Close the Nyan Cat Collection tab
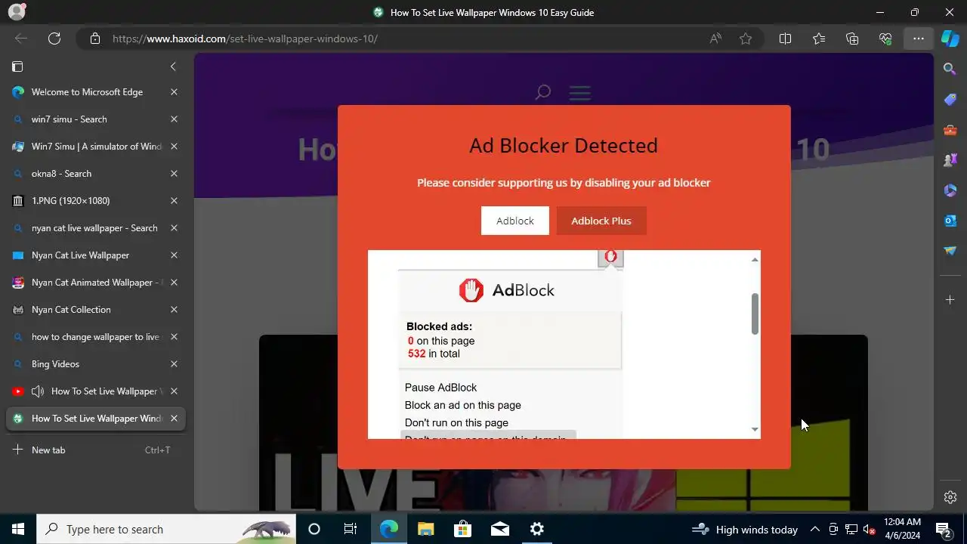 pyautogui.click(x=174, y=310)
